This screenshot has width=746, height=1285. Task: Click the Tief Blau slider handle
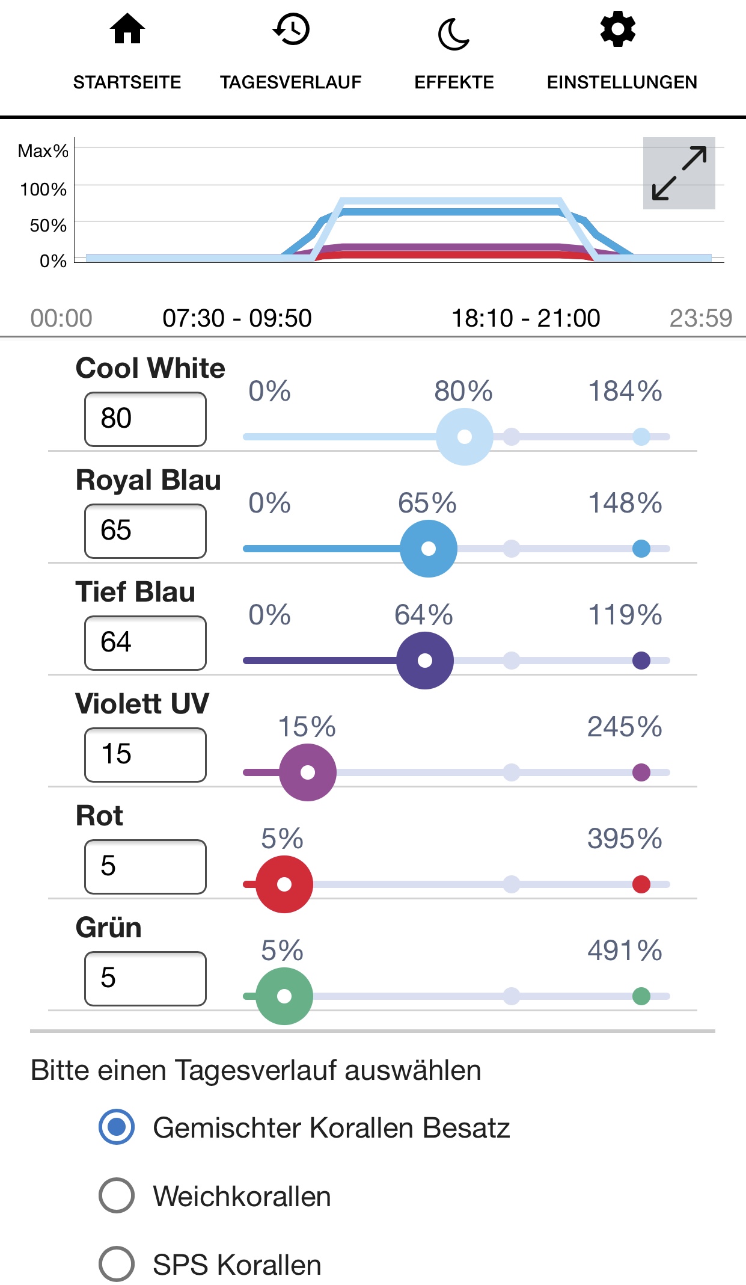click(x=425, y=661)
